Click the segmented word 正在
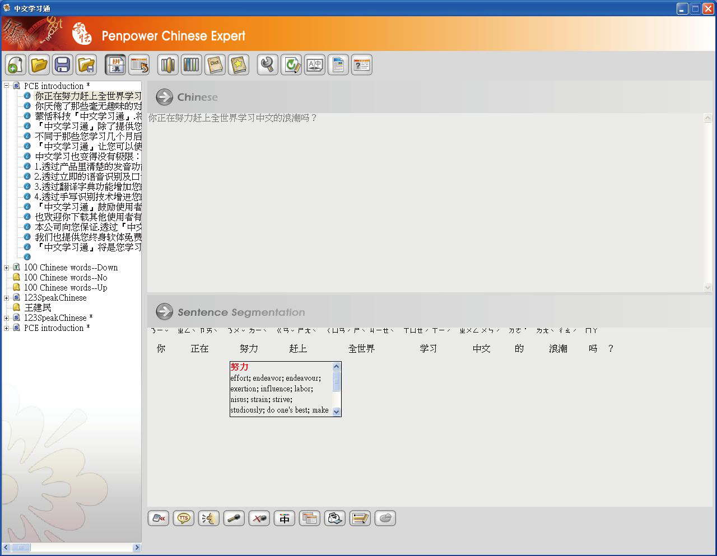This screenshot has width=717, height=556. 199,348
